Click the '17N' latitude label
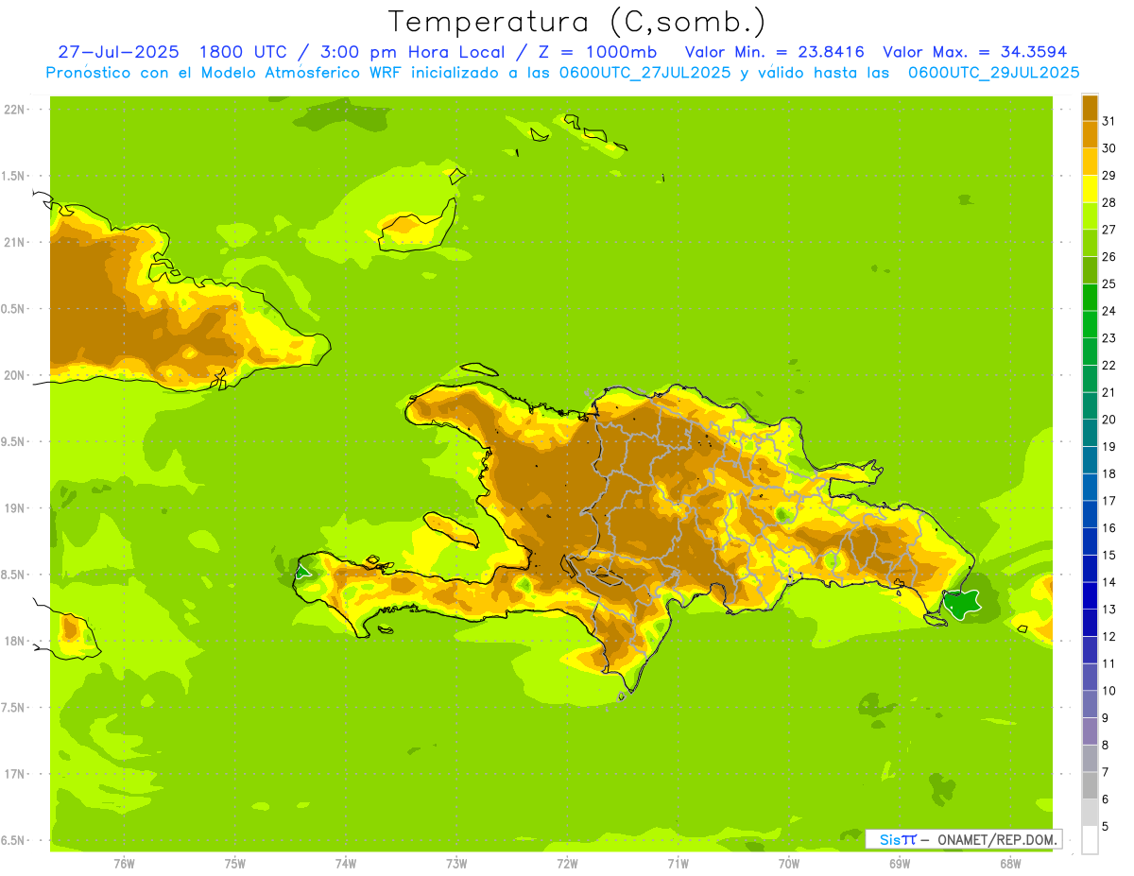Viewport: 1134px width, 876px height. pos(16,774)
